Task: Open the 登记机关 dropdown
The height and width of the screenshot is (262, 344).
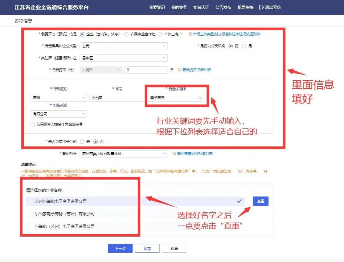Action: [123, 153]
